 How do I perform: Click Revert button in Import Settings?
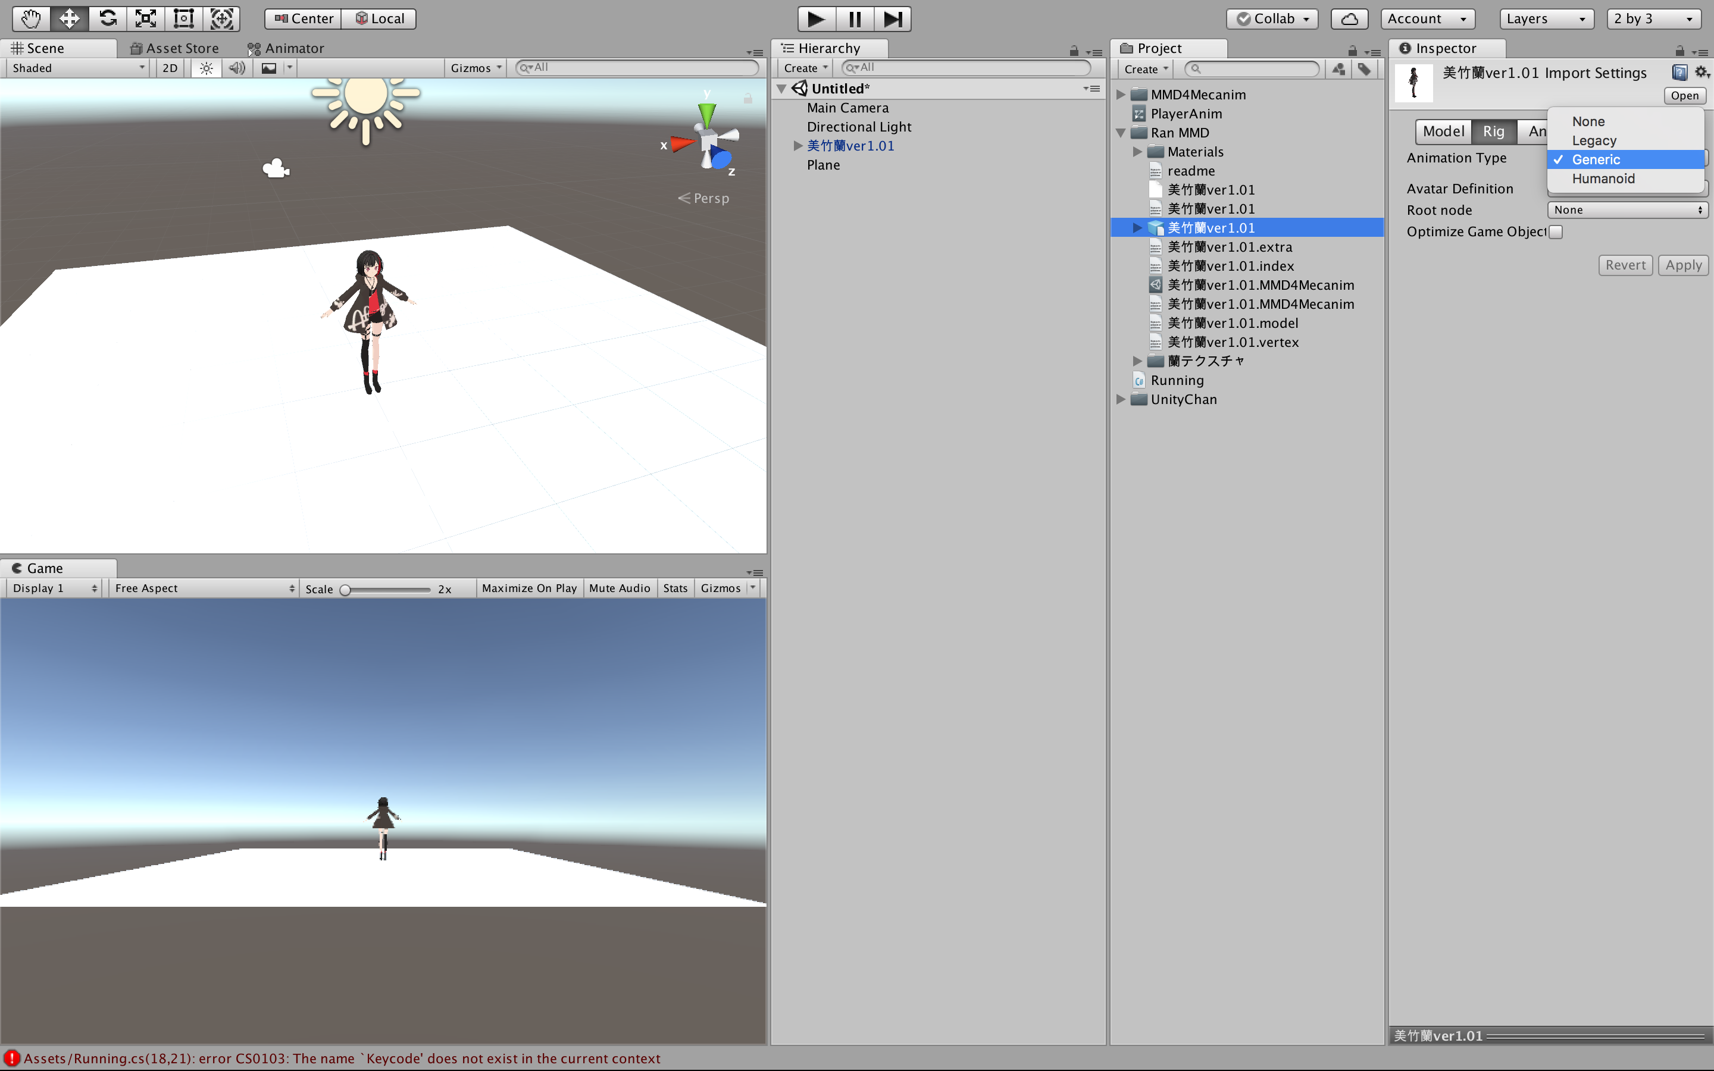coord(1624,264)
